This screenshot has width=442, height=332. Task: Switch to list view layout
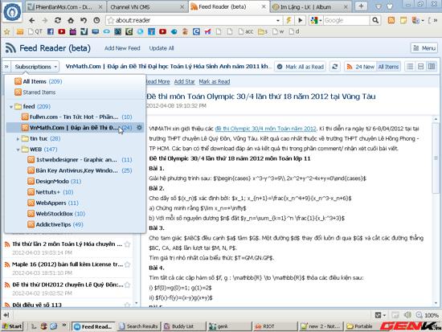(410, 67)
